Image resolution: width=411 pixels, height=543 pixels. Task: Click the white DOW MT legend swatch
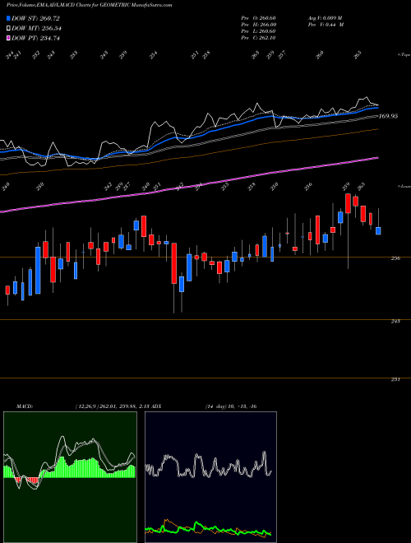coord(8,29)
